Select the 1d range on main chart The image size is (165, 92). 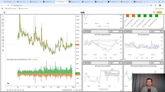(x=7, y=90)
